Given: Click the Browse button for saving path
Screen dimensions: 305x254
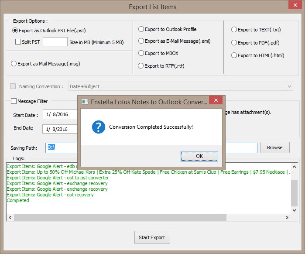Looking at the screenshot, I should pos(274,148).
